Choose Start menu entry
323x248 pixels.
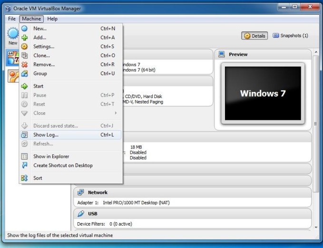[x=70, y=86]
